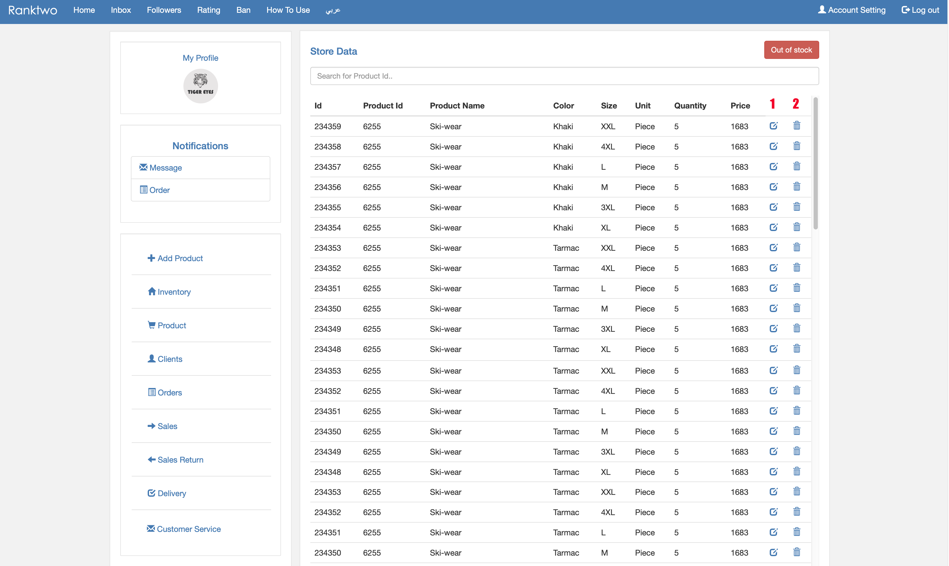Edit the row with Id 234359
The height and width of the screenshot is (566, 949).
773,126
